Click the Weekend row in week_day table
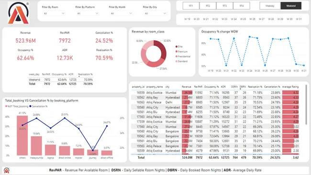Screen dimensions: 311x175 pos(60,80)
